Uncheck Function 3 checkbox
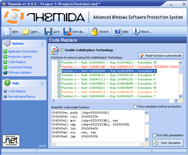 [x=59, y=75]
